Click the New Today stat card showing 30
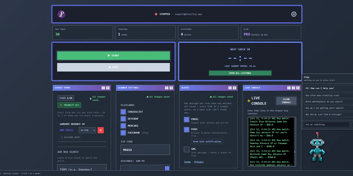353x176 pixels. [82, 33]
